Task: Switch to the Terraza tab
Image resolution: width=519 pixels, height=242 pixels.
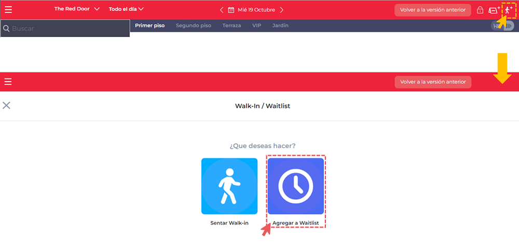Action: click(x=231, y=25)
